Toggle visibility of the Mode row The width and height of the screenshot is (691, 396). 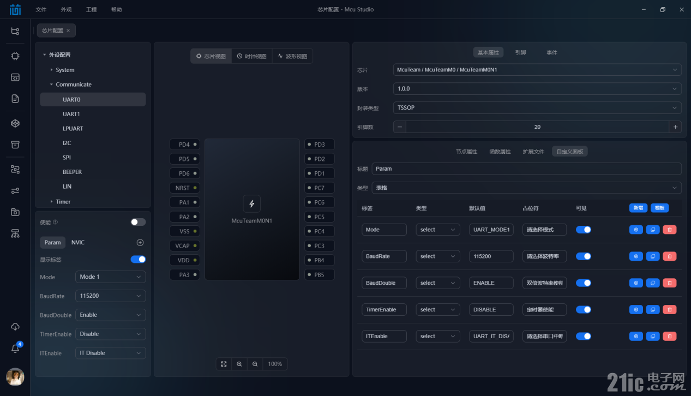[x=584, y=230]
